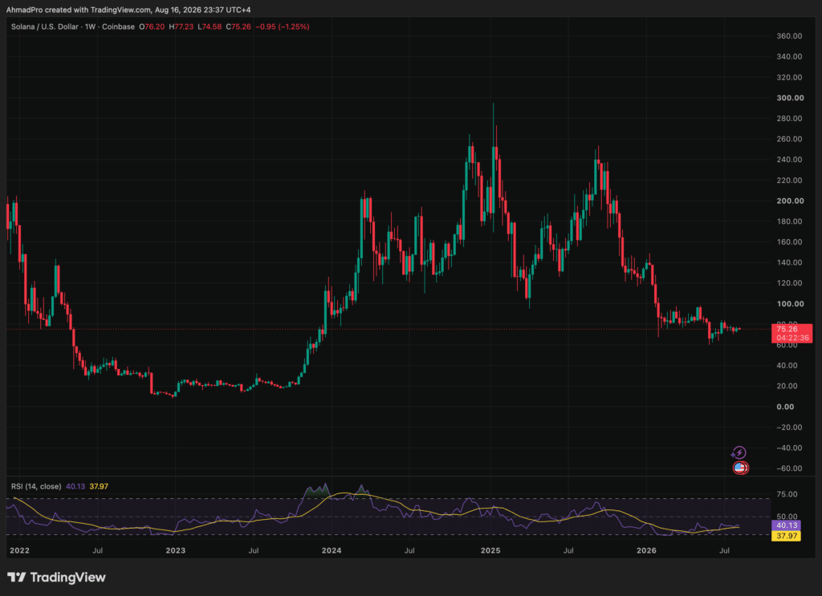The image size is (822, 596).
Task: Click the 04:22:36 bar countdown timer
Action: coord(792,338)
